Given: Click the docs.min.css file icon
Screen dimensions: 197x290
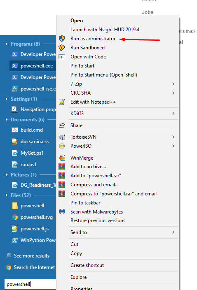Looking at the screenshot, I should 15,142.
